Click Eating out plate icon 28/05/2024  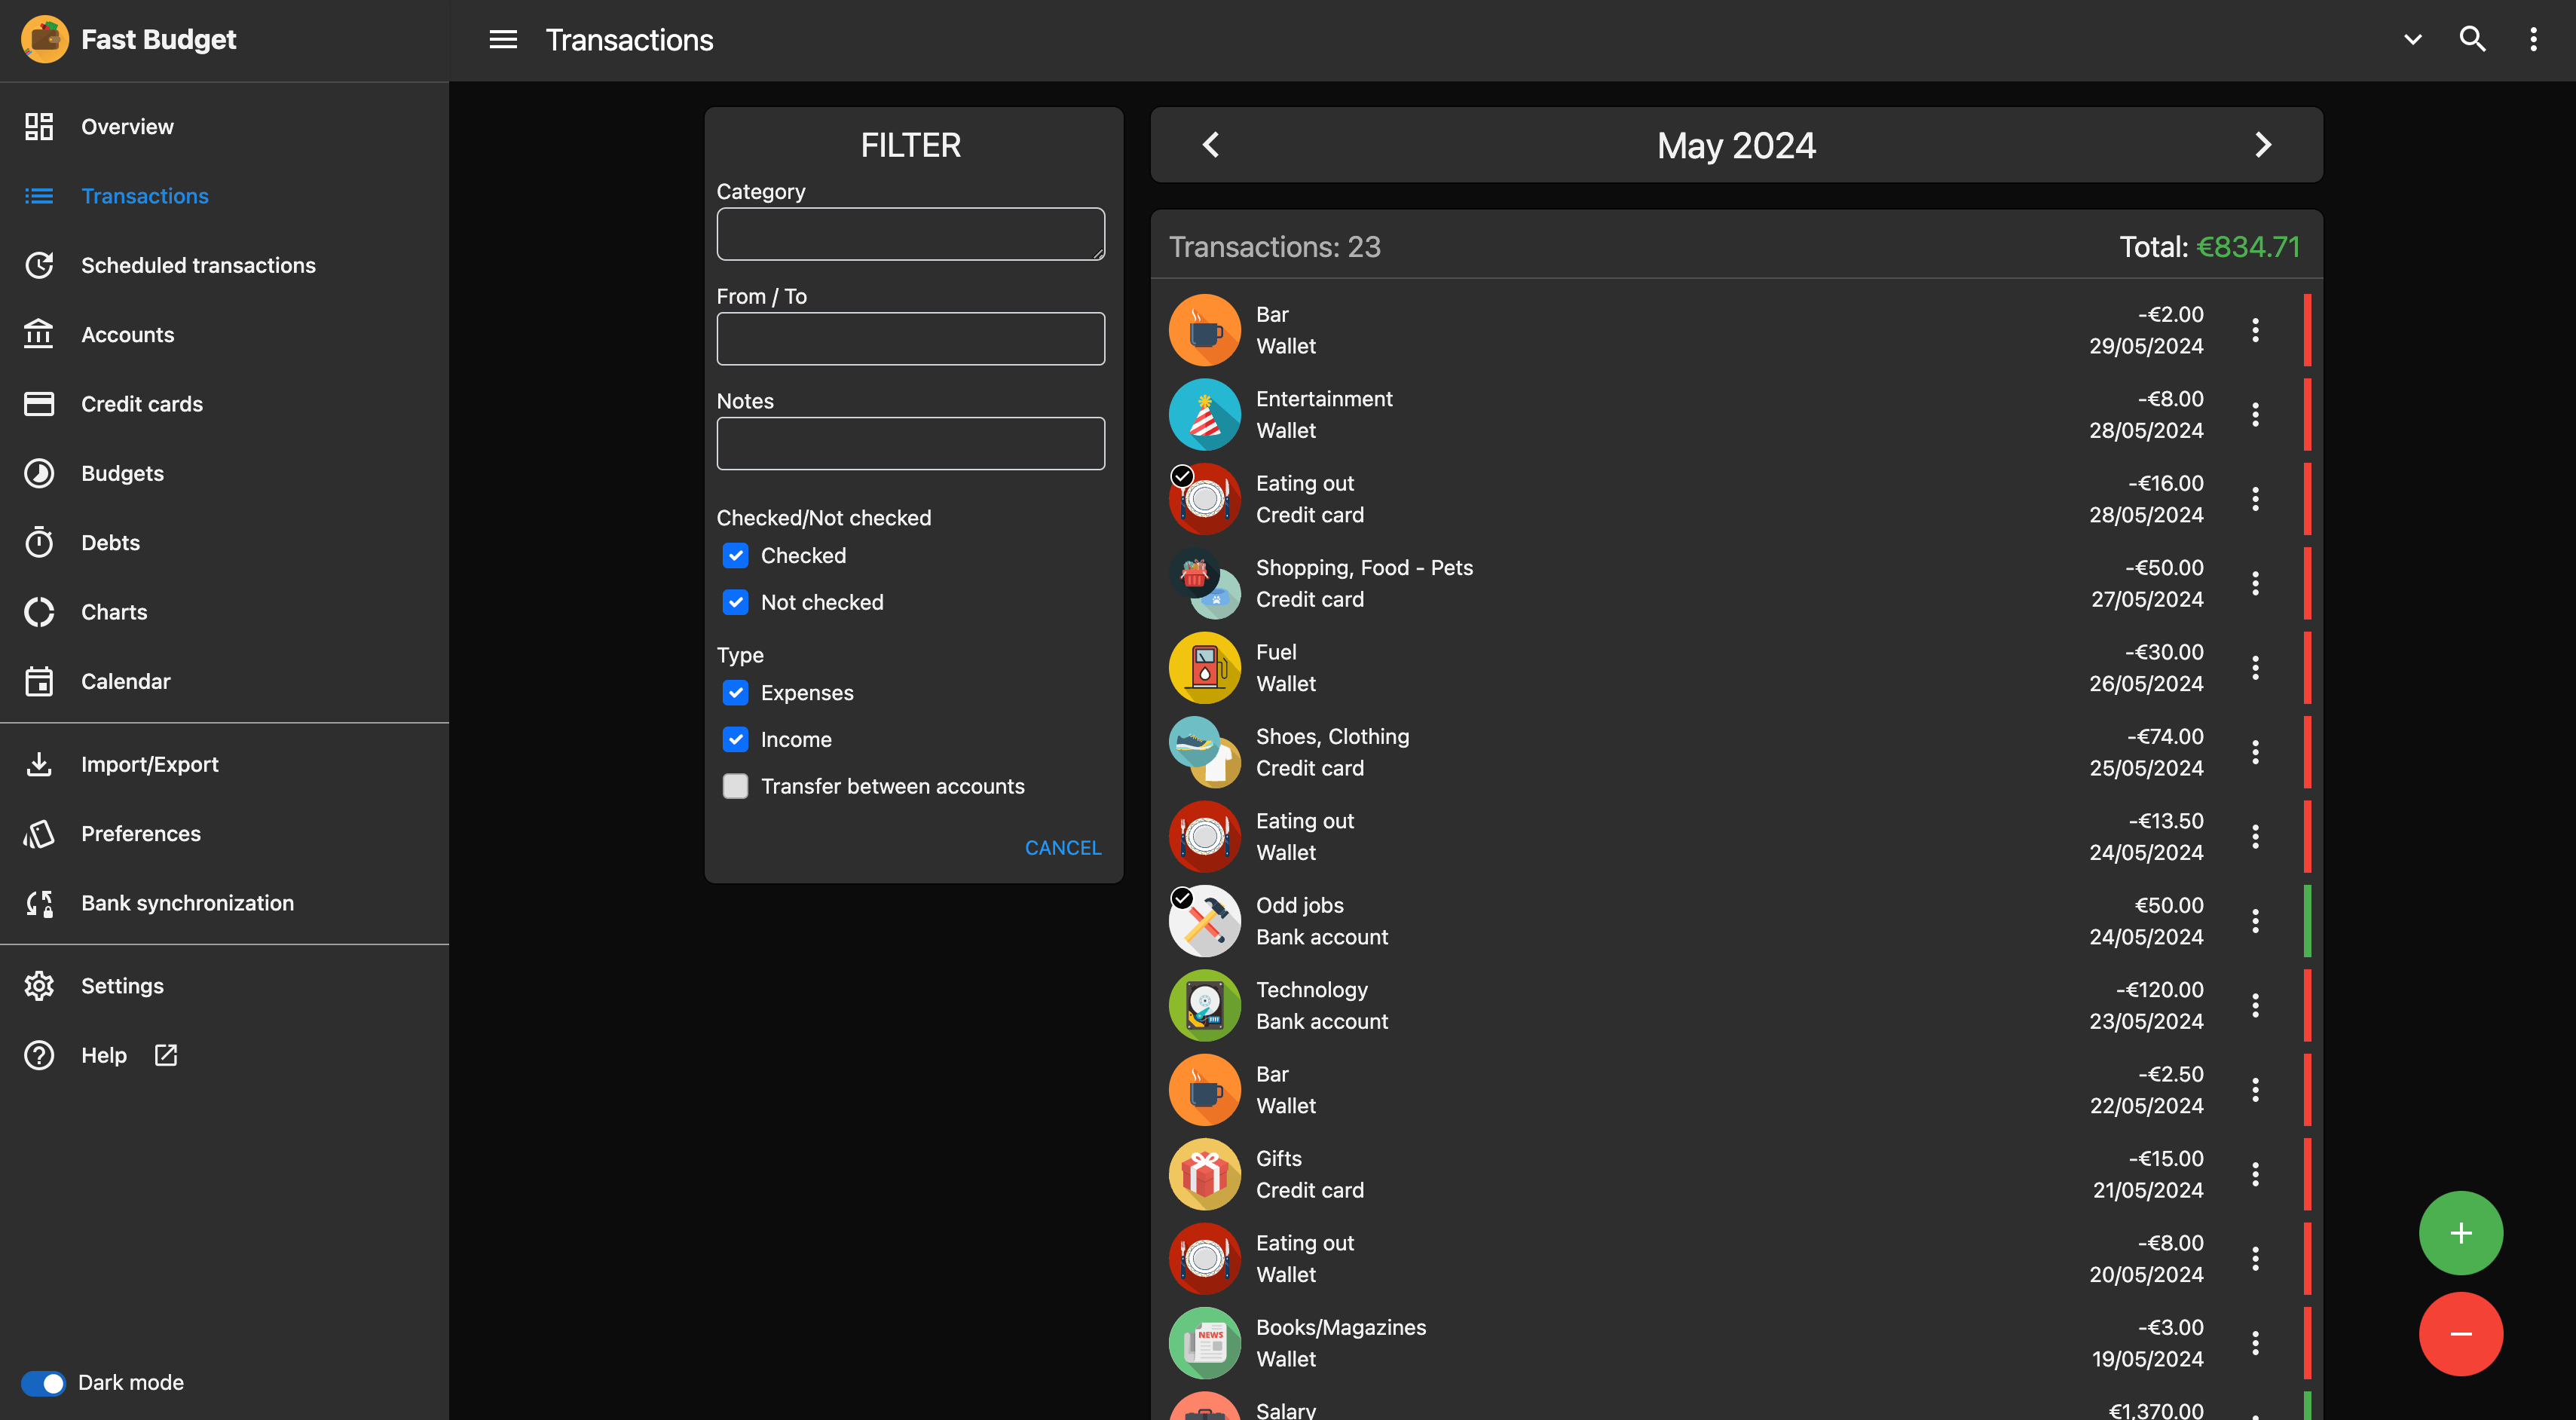[x=1204, y=499]
